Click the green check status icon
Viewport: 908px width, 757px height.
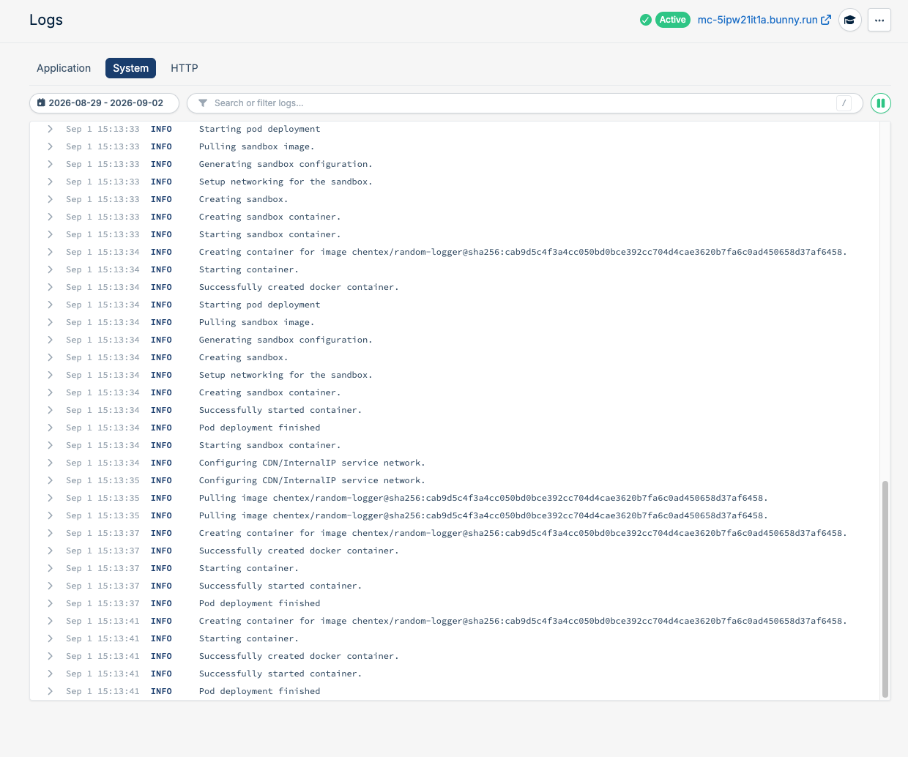pos(645,20)
